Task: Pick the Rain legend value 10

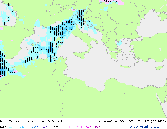Action: (29, 127)
